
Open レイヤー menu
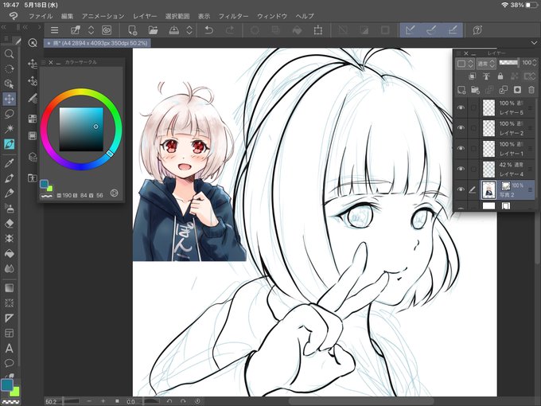pos(145,16)
